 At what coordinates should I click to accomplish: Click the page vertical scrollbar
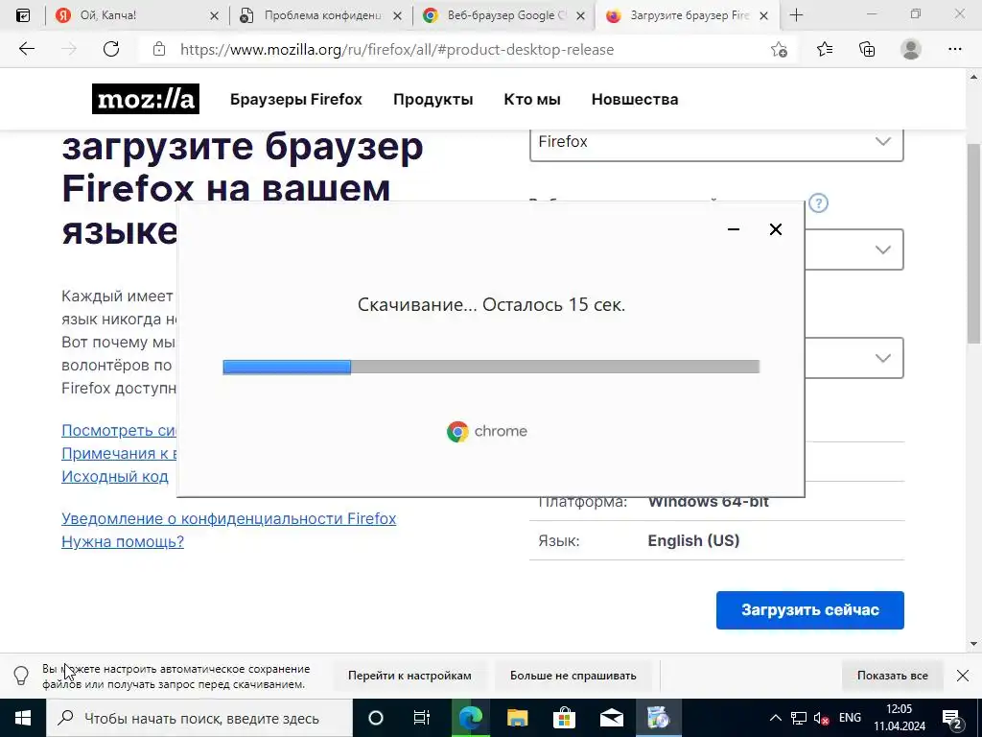[973, 243]
